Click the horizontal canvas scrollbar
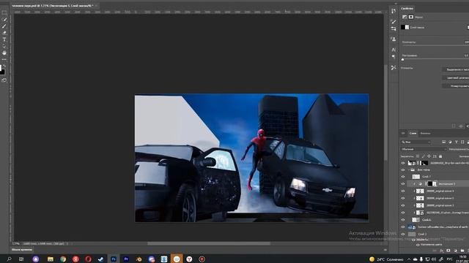The height and width of the screenshot is (263, 469). pos(209,243)
